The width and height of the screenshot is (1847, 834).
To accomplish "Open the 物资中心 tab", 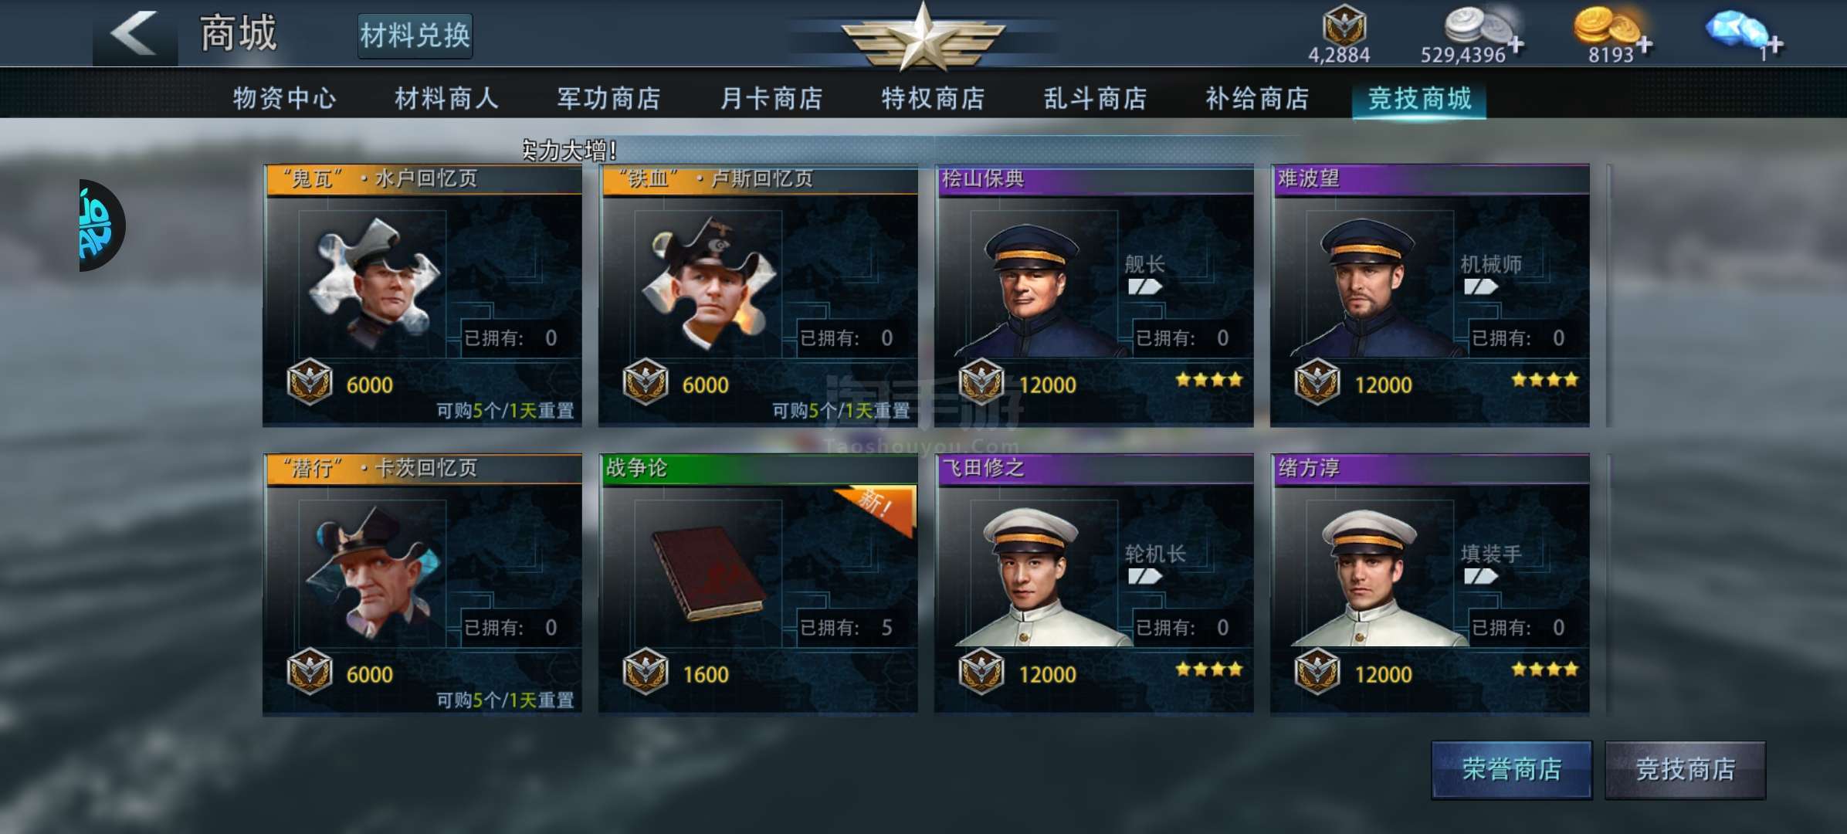I will [x=284, y=98].
